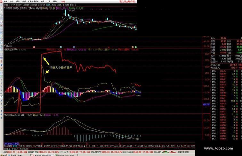Pick the 月 monthly shortcut in the sidebar

point(1,104)
